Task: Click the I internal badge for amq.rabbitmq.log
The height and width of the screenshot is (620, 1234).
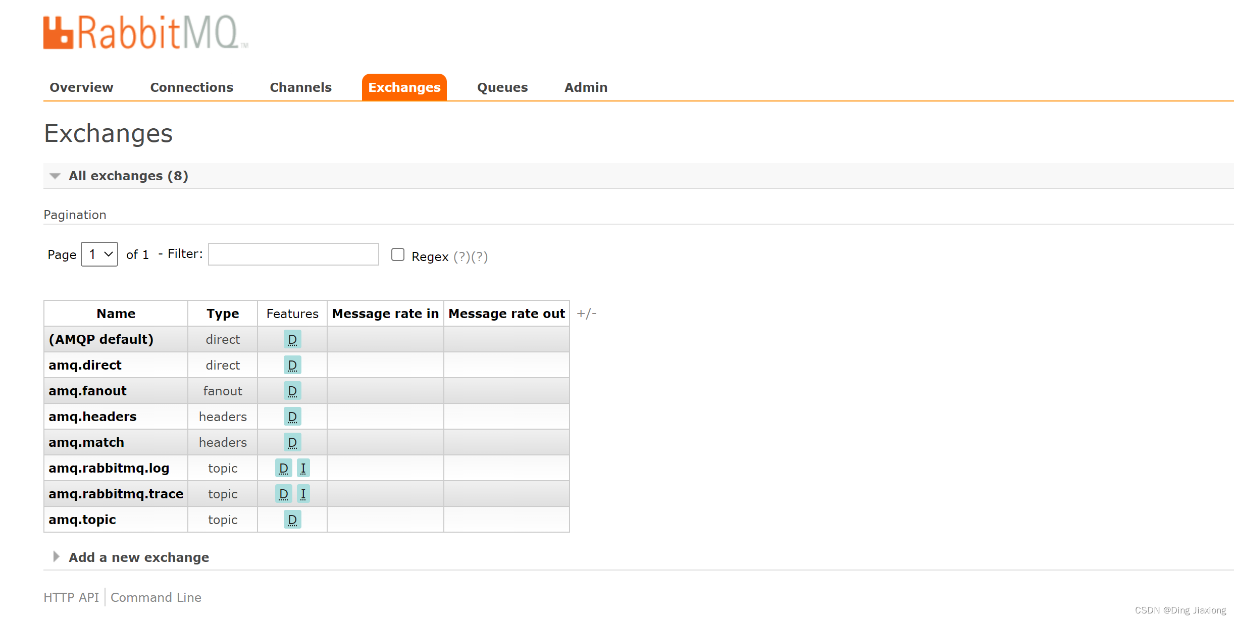Action: pos(303,468)
